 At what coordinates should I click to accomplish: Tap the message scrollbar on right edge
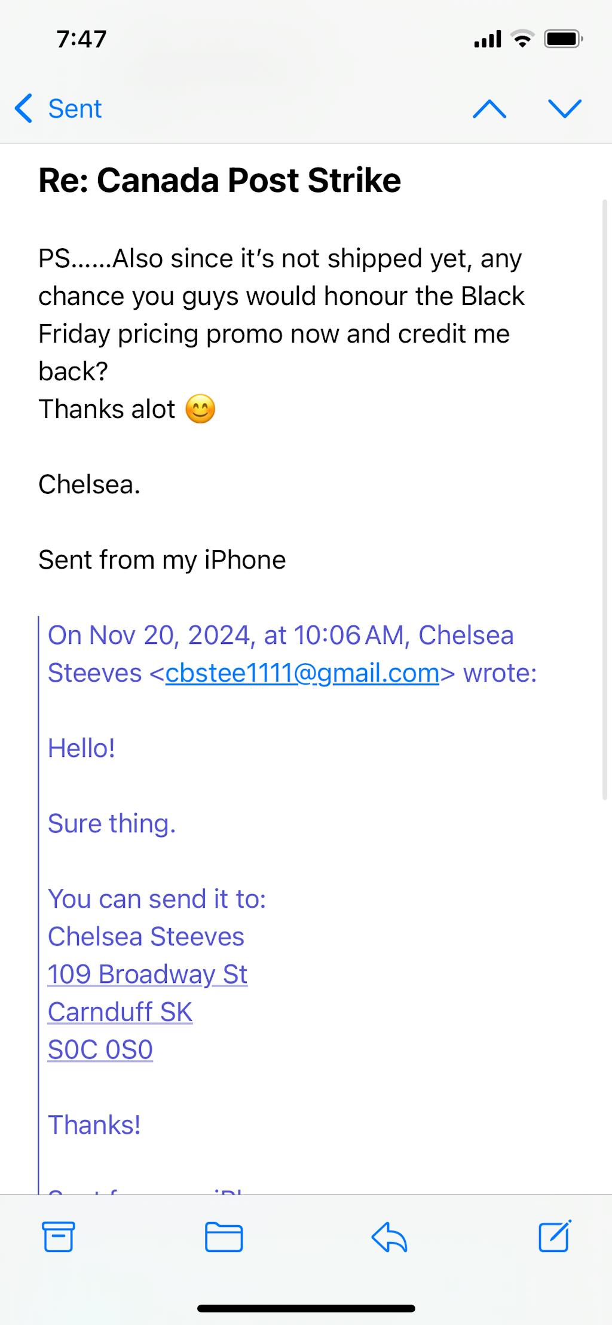pyautogui.click(x=605, y=499)
